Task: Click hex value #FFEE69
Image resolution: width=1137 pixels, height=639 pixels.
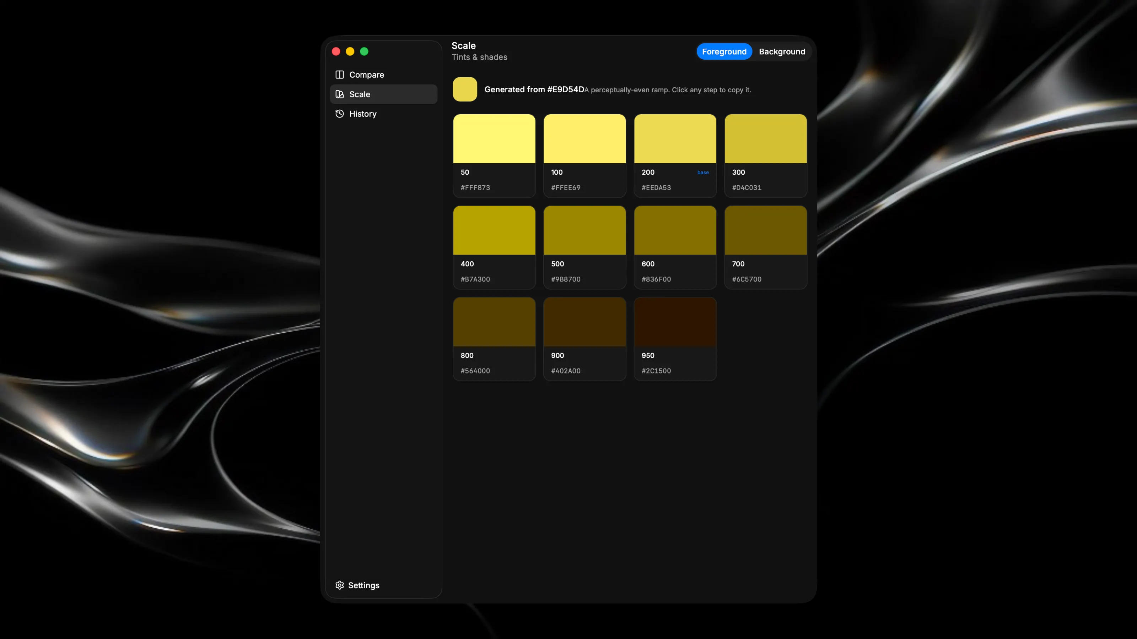Action: coord(565,187)
